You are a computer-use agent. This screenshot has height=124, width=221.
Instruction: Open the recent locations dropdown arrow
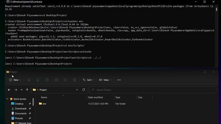[21, 90]
